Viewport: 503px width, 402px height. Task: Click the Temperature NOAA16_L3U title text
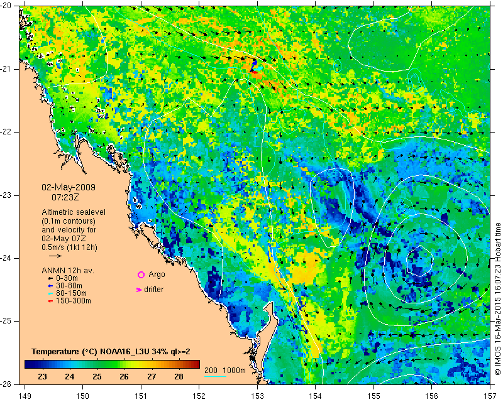(111, 352)
